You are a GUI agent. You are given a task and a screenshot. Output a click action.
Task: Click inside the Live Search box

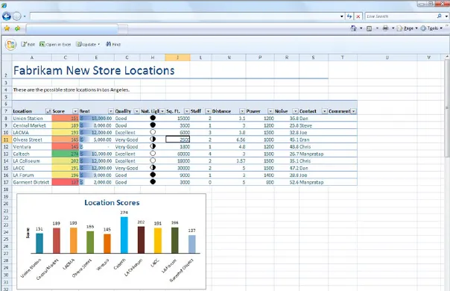point(400,16)
